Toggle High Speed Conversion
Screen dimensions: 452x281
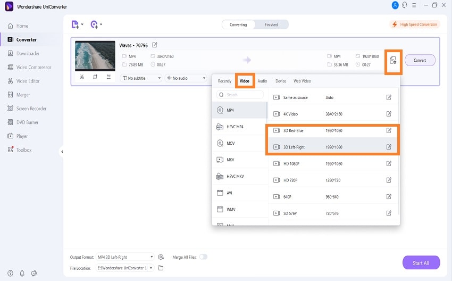415,24
